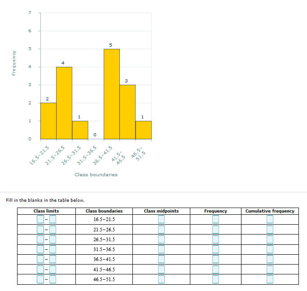Click cumulative frequency field for row 31.5–36.5
Viewport: 307px width, 291px height.
click(270, 249)
